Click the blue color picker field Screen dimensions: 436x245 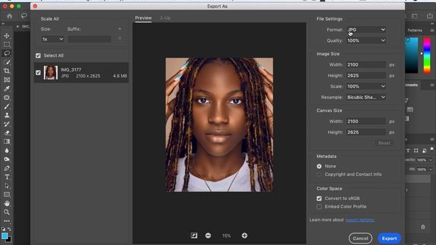(411, 56)
